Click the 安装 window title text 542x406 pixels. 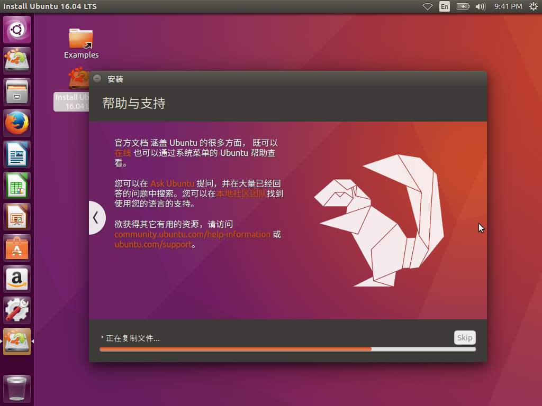pos(115,79)
